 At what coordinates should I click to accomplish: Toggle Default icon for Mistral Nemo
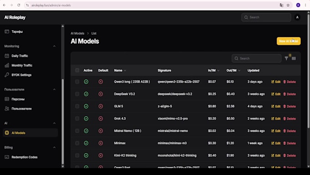pyautogui.click(x=101, y=131)
